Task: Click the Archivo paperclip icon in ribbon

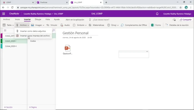Action: [x=17, y=25]
